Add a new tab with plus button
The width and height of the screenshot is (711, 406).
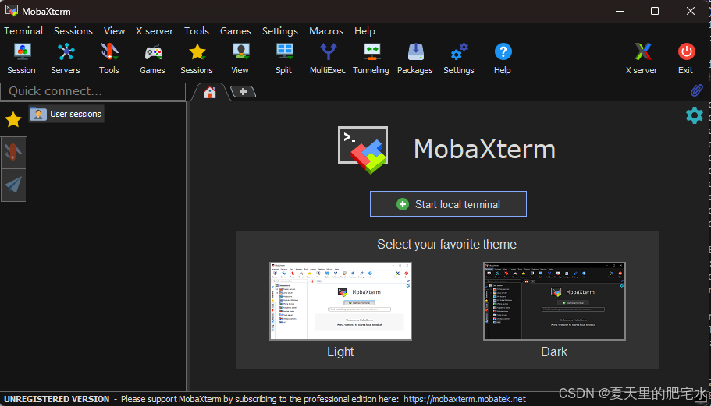[243, 92]
